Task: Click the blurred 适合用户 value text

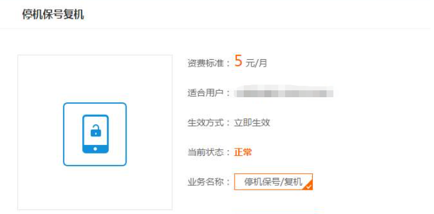Action: pyautogui.click(x=283, y=92)
